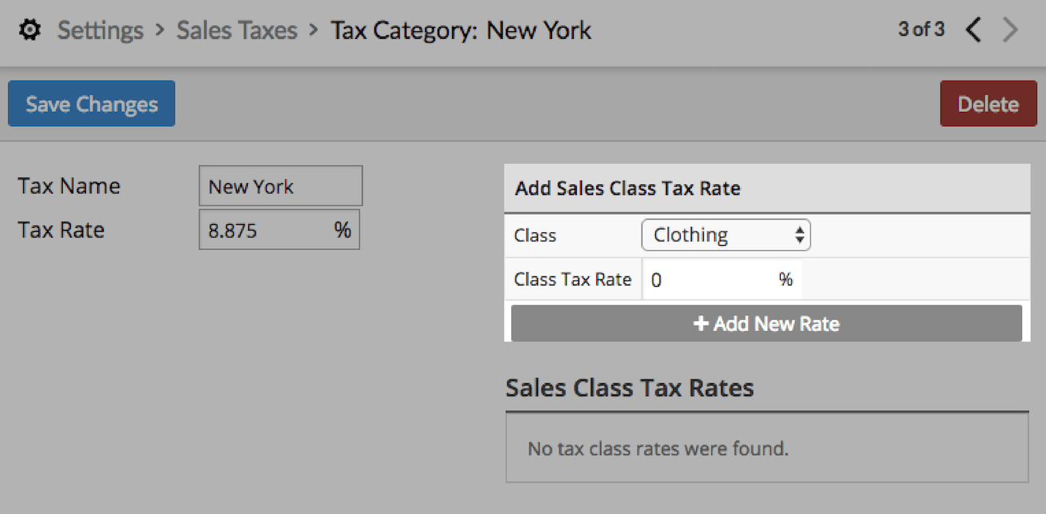Click the Save Changes button
This screenshot has width=1046, height=514.
92,104
